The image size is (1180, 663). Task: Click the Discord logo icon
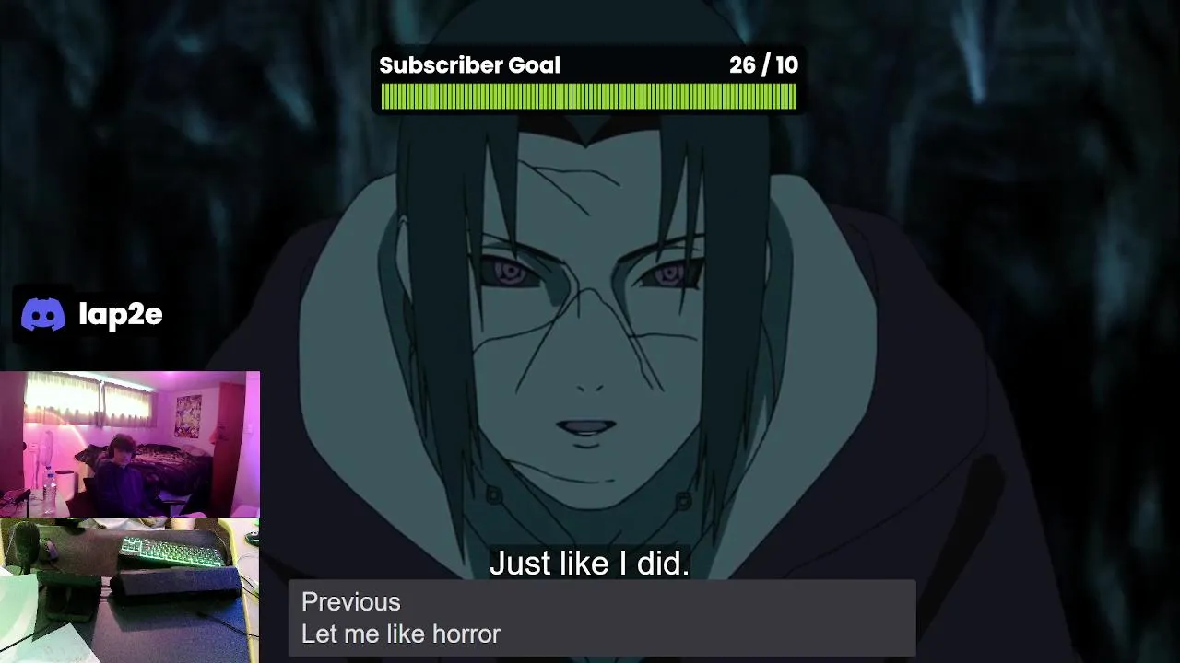(x=43, y=315)
